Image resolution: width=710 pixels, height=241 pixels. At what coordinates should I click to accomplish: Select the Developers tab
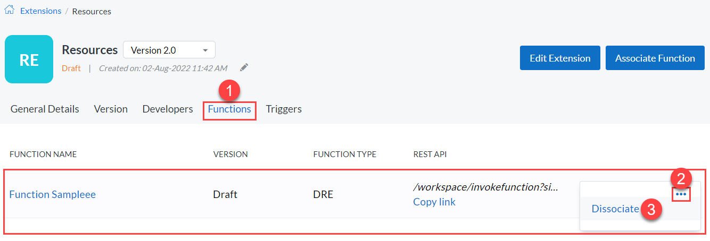168,109
